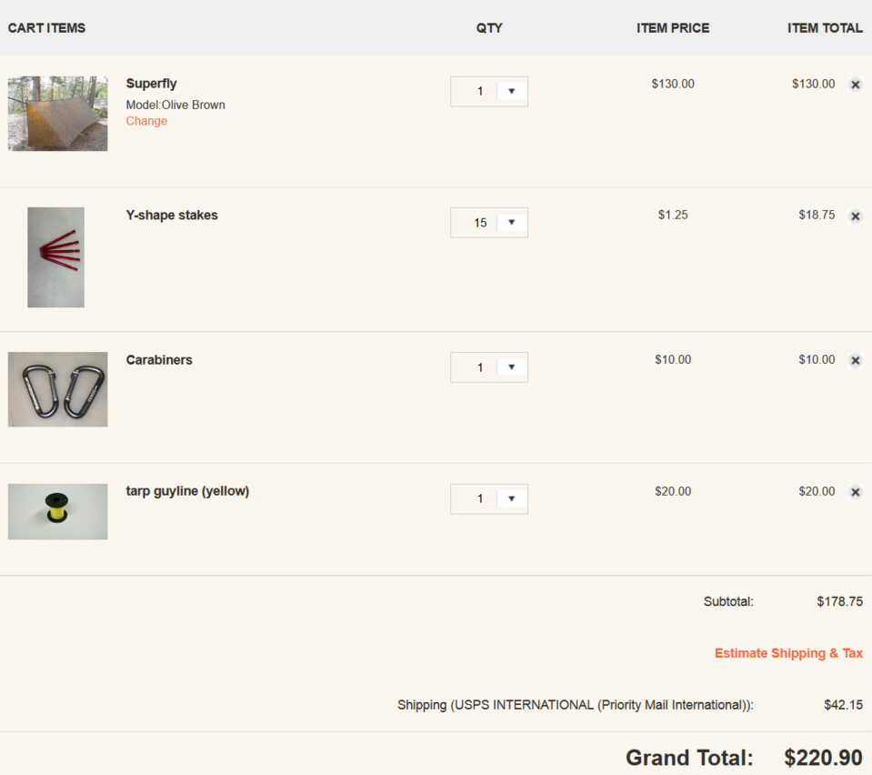Viewport: 872px width, 775px height.
Task: Open the Carabiners product link
Action: tap(159, 359)
